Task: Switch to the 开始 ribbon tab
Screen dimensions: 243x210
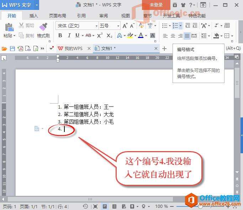Action: [12, 16]
